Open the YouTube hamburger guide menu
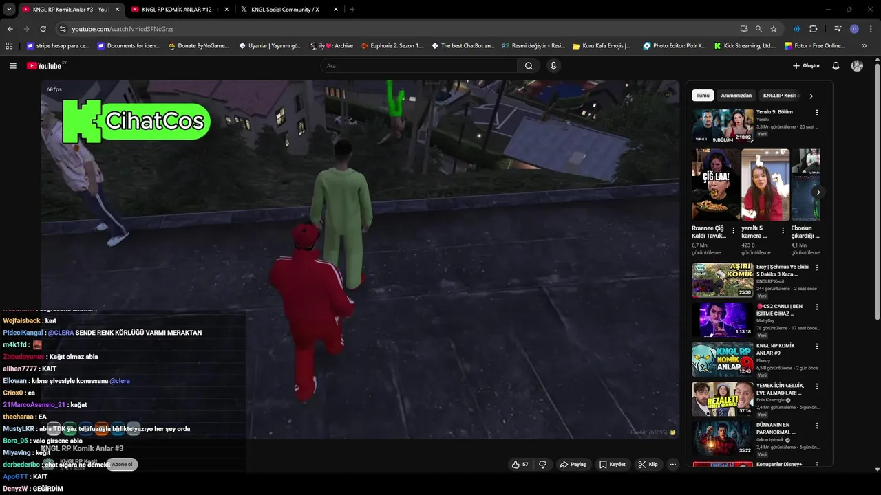This screenshot has width=881, height=495. pyautogui.click(x=12, y=66)
